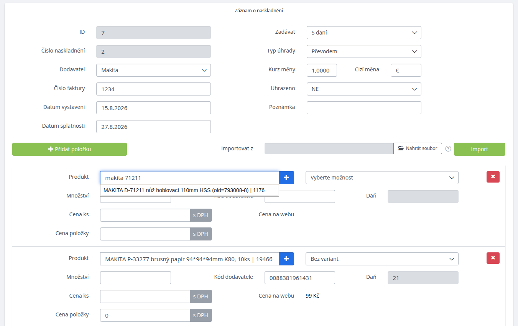Click the Cena položky field showing 0

click(x=145, y=315)
